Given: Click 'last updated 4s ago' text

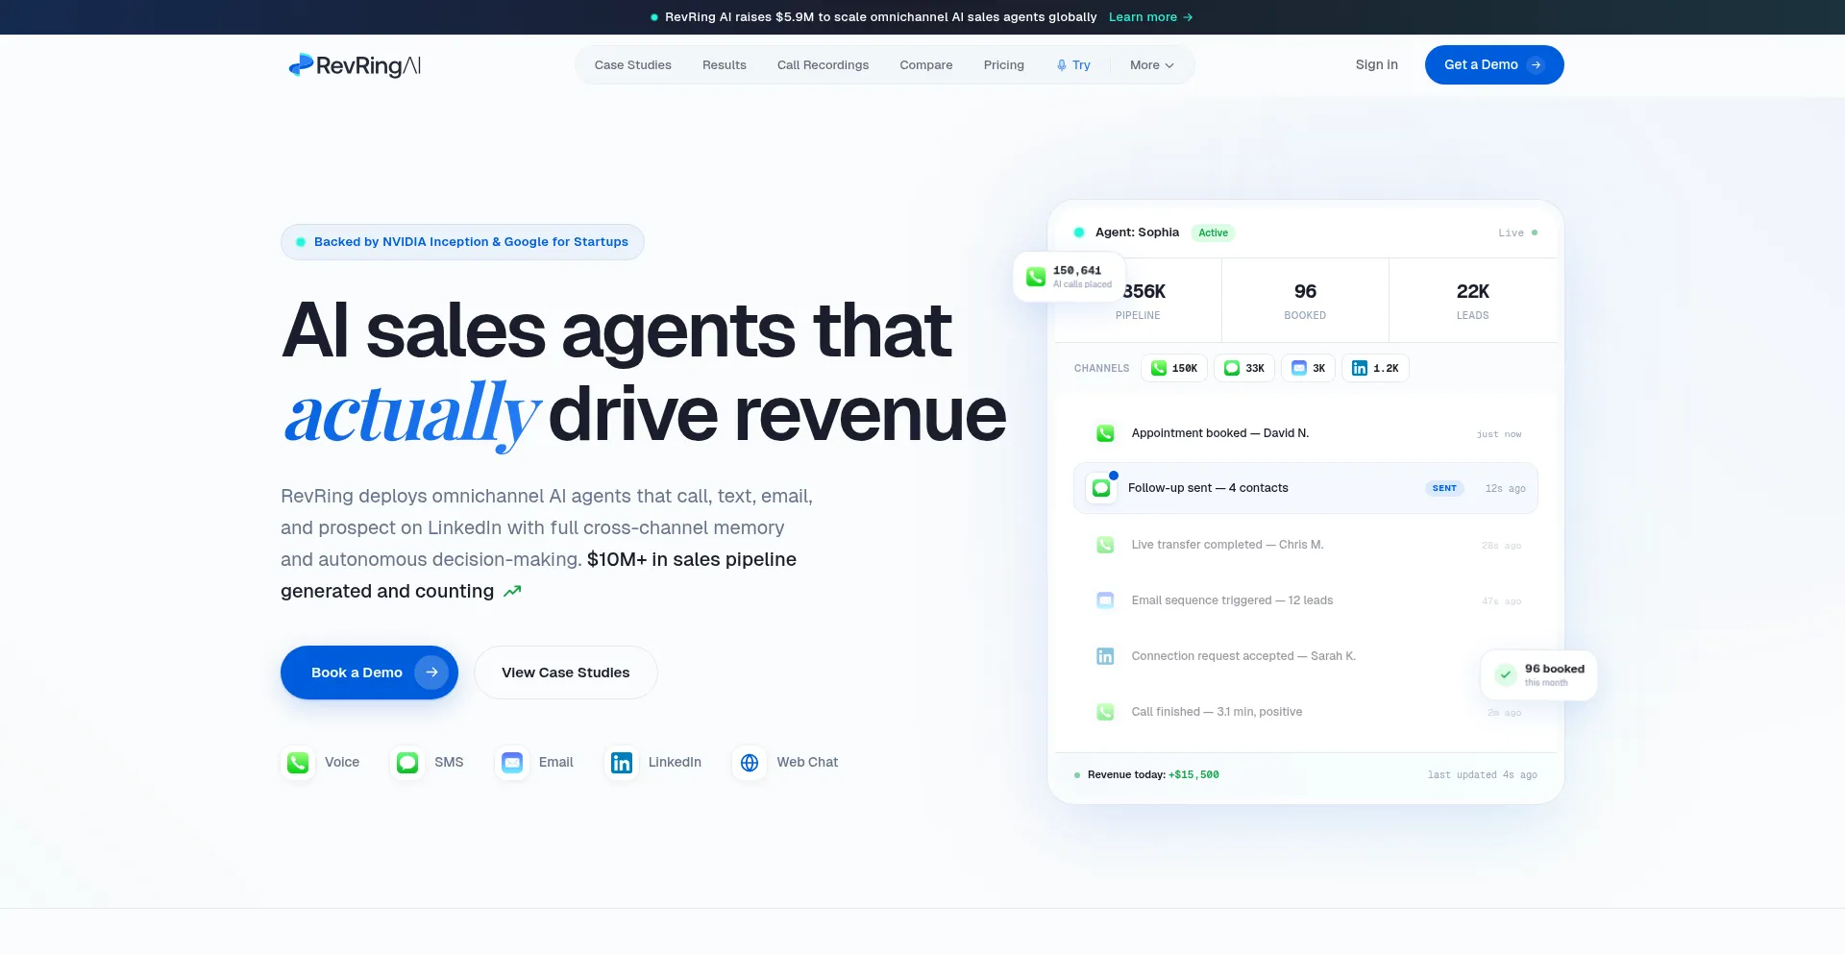Looking at the screenshot, I should pos(1482,774).
